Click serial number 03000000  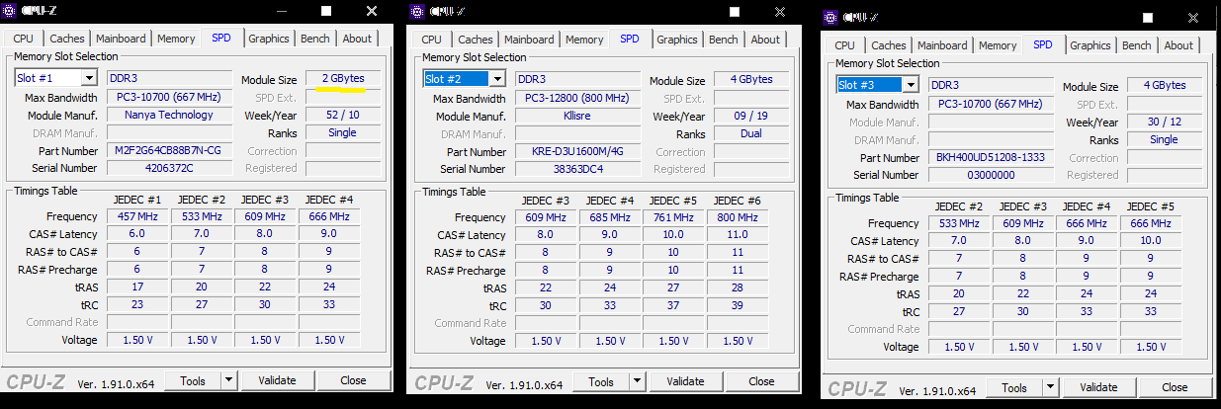(990, 175)
